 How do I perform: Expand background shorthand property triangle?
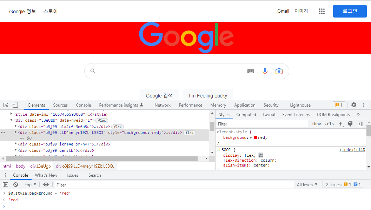pos(251,137)
